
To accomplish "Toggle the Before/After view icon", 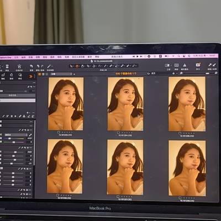I will [x=167, y=65].
